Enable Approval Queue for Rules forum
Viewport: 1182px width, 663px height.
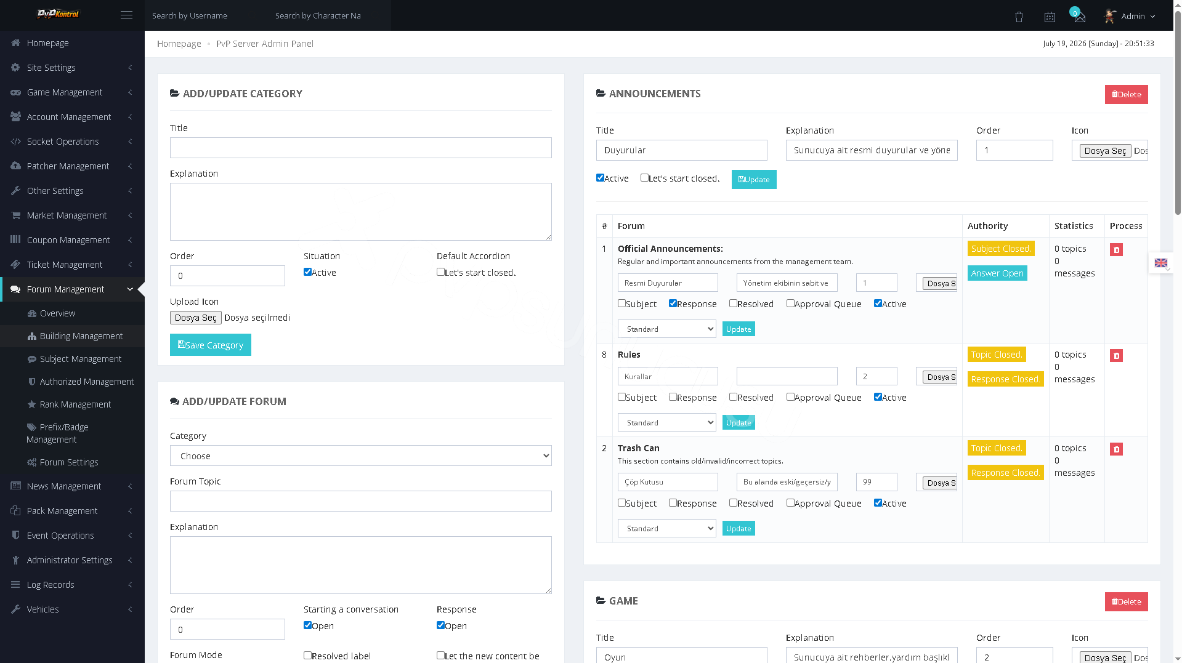(790, 397)
